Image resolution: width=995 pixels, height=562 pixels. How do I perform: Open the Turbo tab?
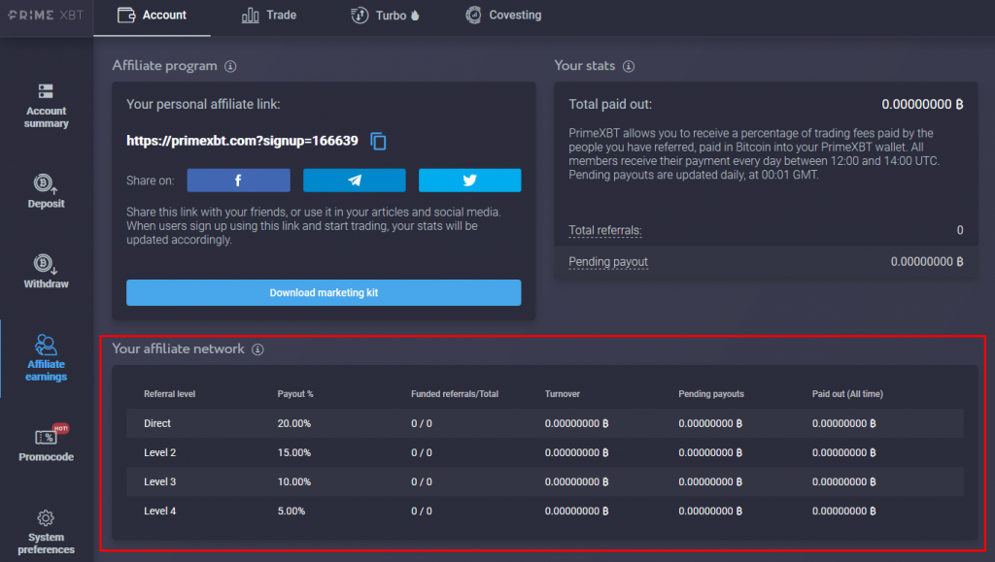(x=385, y=16)
